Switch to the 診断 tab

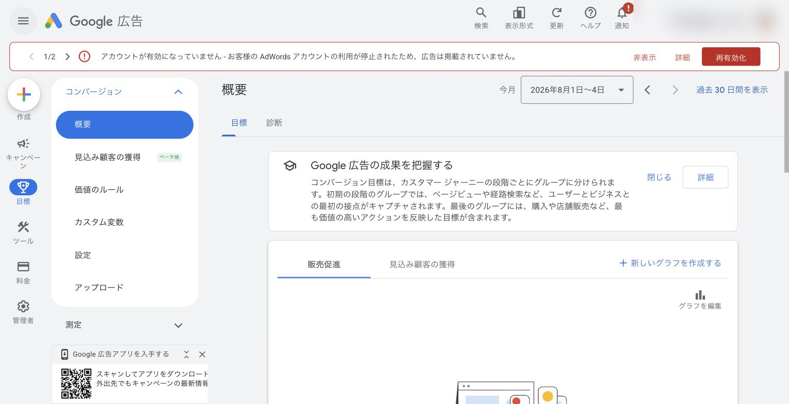coord(274,123)
